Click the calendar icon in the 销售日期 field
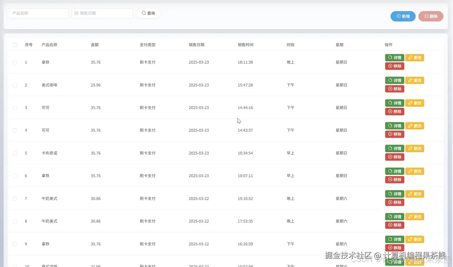Image resolution: width=453 pixels, height=267 pixels. point(76,13)
